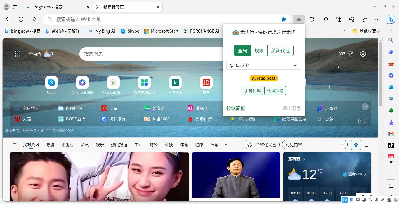Image resolution: width=399 pixels, height=204 pixels.
Task: Go to the home page
Action: (x=34, y=19)
